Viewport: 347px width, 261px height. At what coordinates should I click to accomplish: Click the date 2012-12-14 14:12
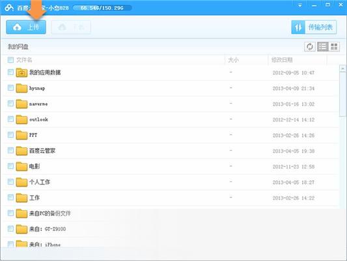pyautogui.click(x=294, y=120)
